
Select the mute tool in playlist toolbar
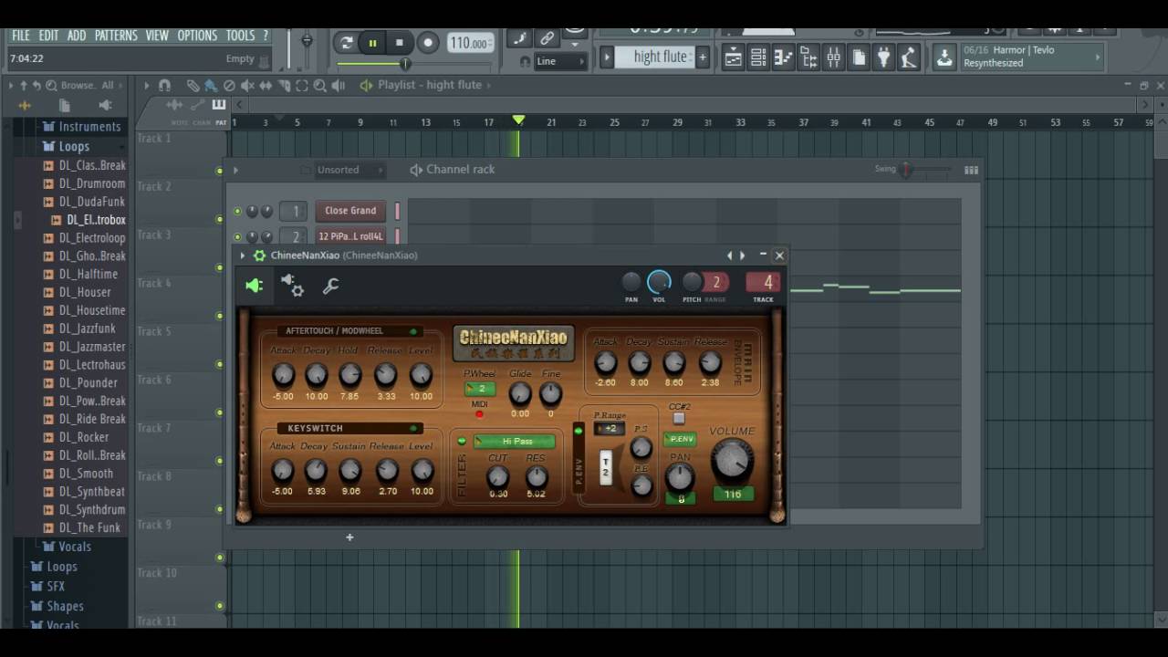[247, 85]
